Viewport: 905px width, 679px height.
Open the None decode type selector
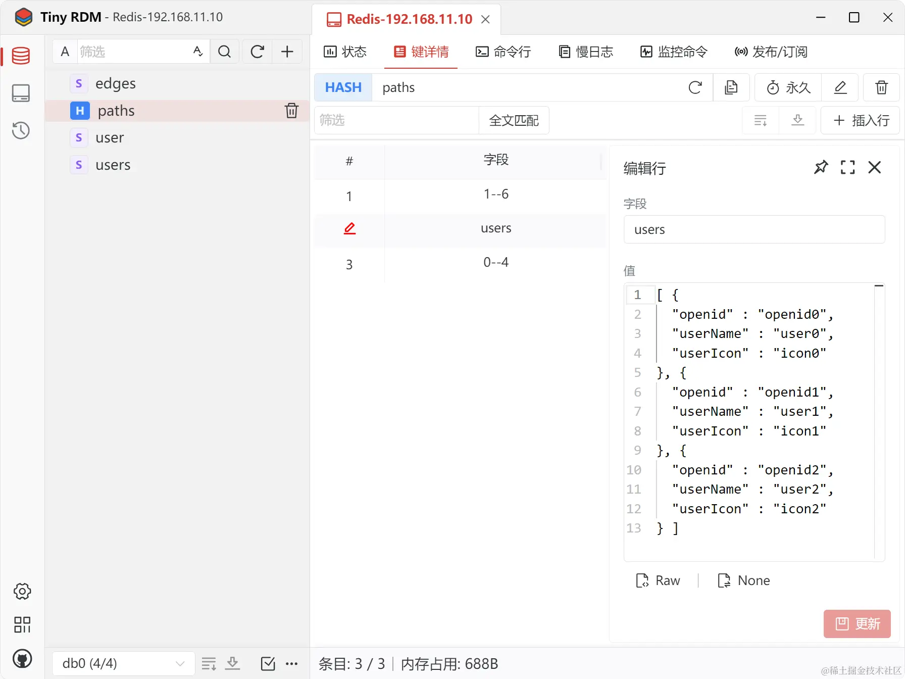click(744, 580)
